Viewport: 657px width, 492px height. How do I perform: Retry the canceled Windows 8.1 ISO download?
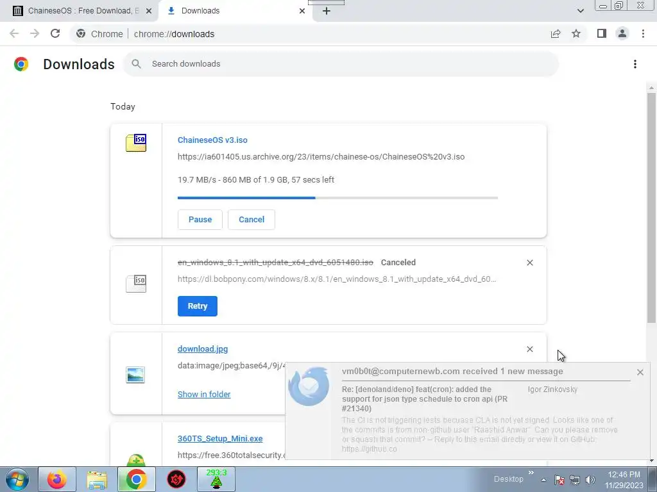tap(198, 306)
